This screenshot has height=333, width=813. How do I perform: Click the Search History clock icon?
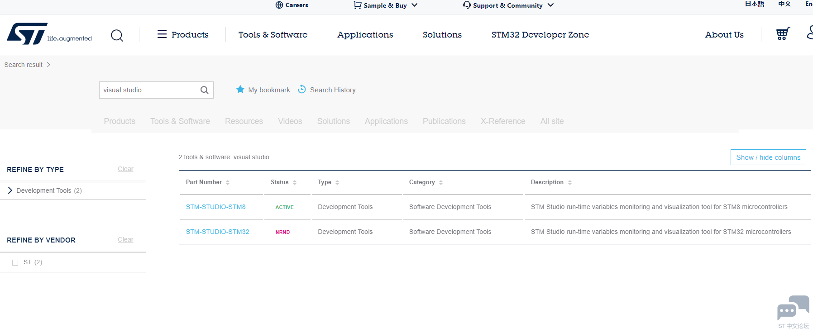[x=302, y=90]
